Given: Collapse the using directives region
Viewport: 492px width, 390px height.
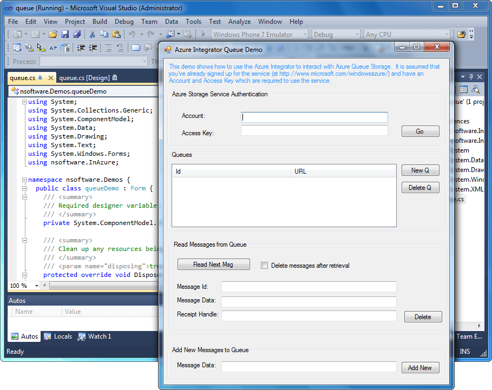Looking at the screenshot, I should pos(24,102).
